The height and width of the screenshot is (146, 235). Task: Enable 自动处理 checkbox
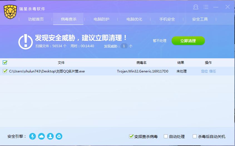coord(165,136)
